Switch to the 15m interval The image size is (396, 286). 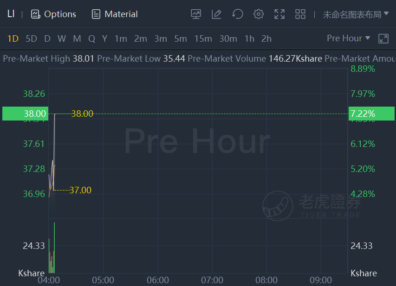(x=203, y=38)
